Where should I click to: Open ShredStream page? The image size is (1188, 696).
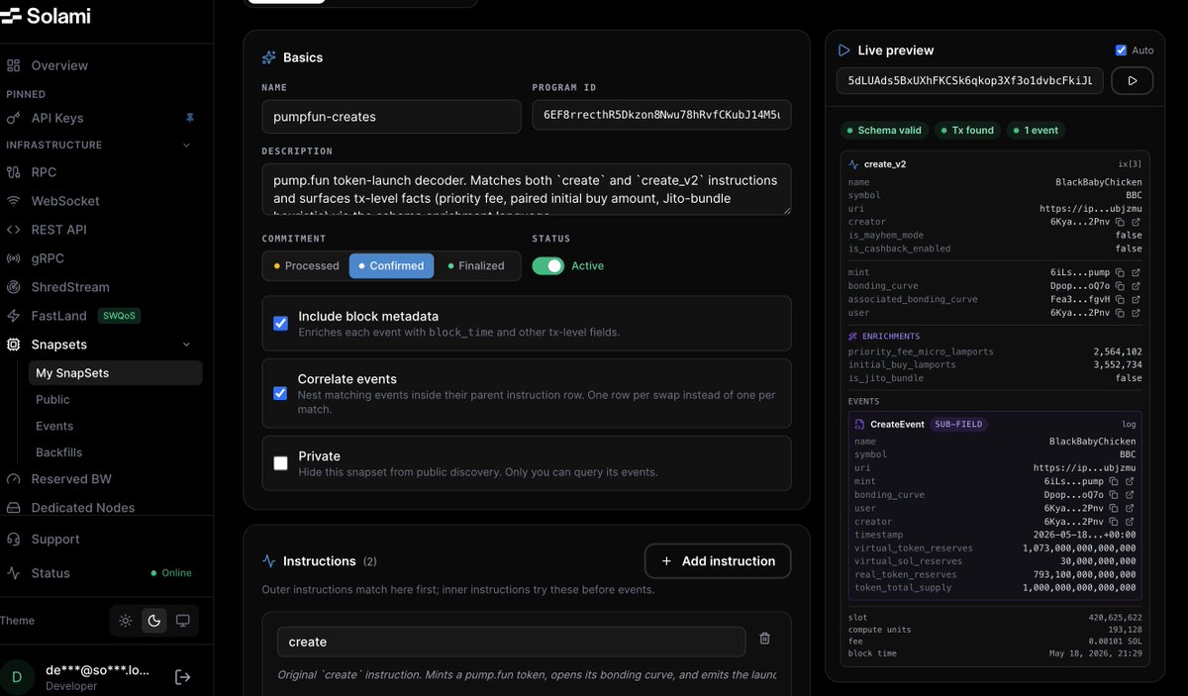tap(70, 287)
